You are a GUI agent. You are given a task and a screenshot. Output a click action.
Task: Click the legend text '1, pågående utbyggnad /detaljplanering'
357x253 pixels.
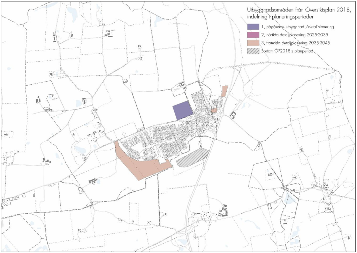click(x=298, y=27)
